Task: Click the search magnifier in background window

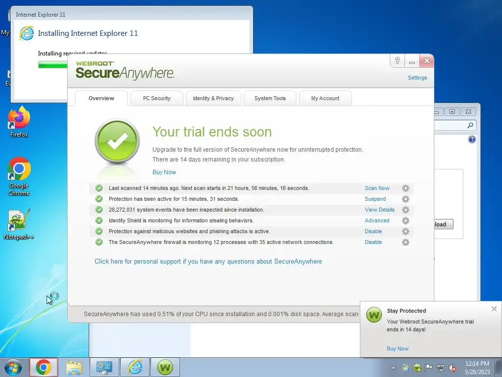Action: pyautogui.click(x=470, y=125)
